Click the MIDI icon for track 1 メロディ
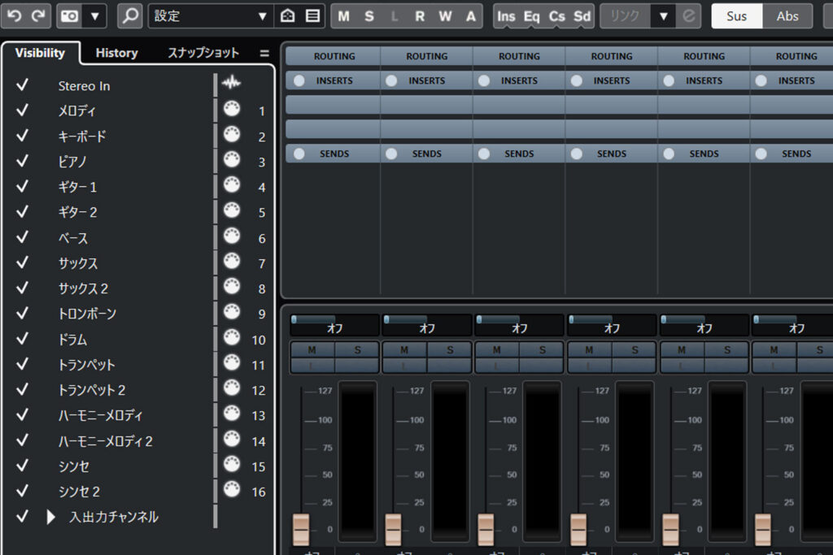 pos(232,110)
